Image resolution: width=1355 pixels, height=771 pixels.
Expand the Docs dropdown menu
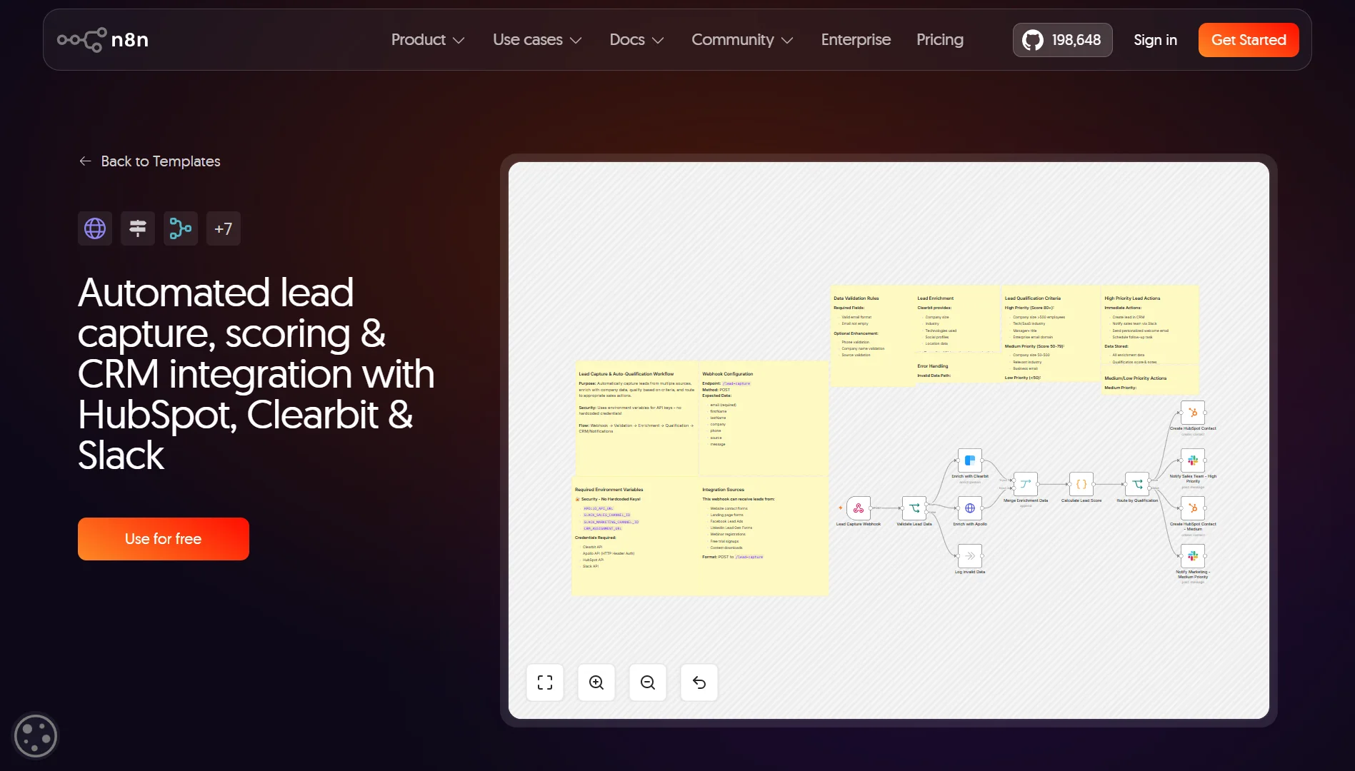(636, 40)
